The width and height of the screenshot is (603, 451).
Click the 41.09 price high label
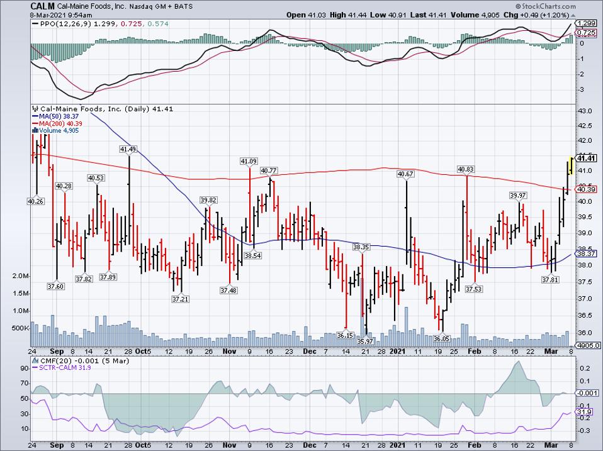pos(249,162)
